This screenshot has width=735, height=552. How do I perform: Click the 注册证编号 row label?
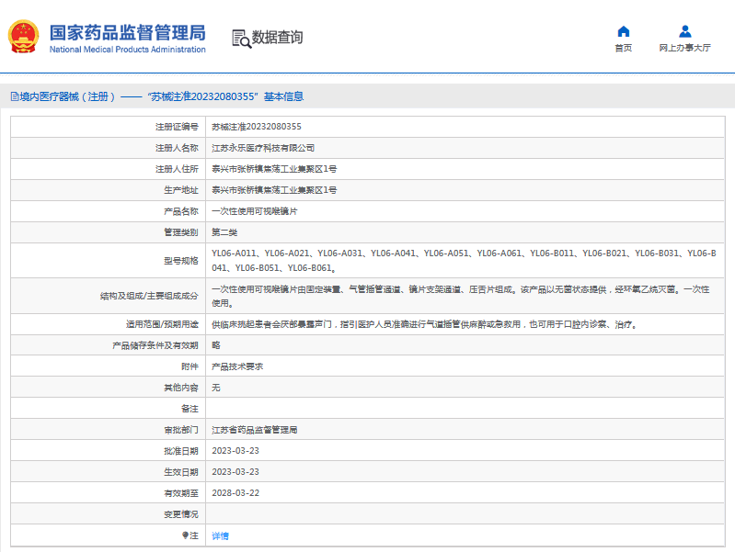177,127
